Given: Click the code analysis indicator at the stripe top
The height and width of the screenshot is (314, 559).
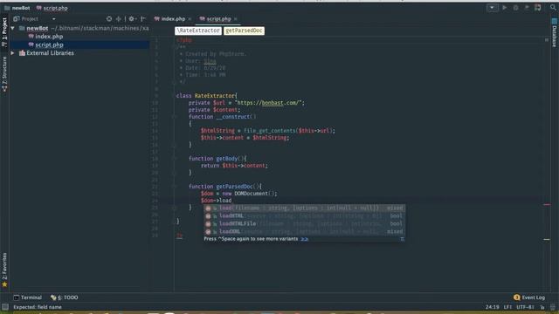Looking at the screenshot, I should tap(547, 40).
